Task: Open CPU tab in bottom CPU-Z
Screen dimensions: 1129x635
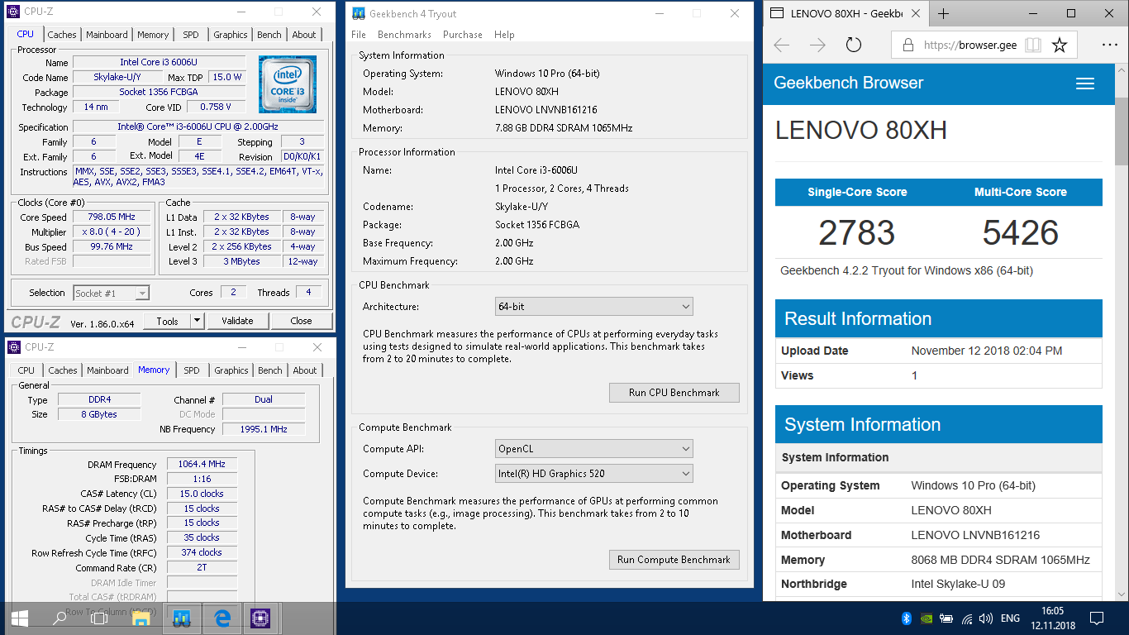Action: (26, 370)
